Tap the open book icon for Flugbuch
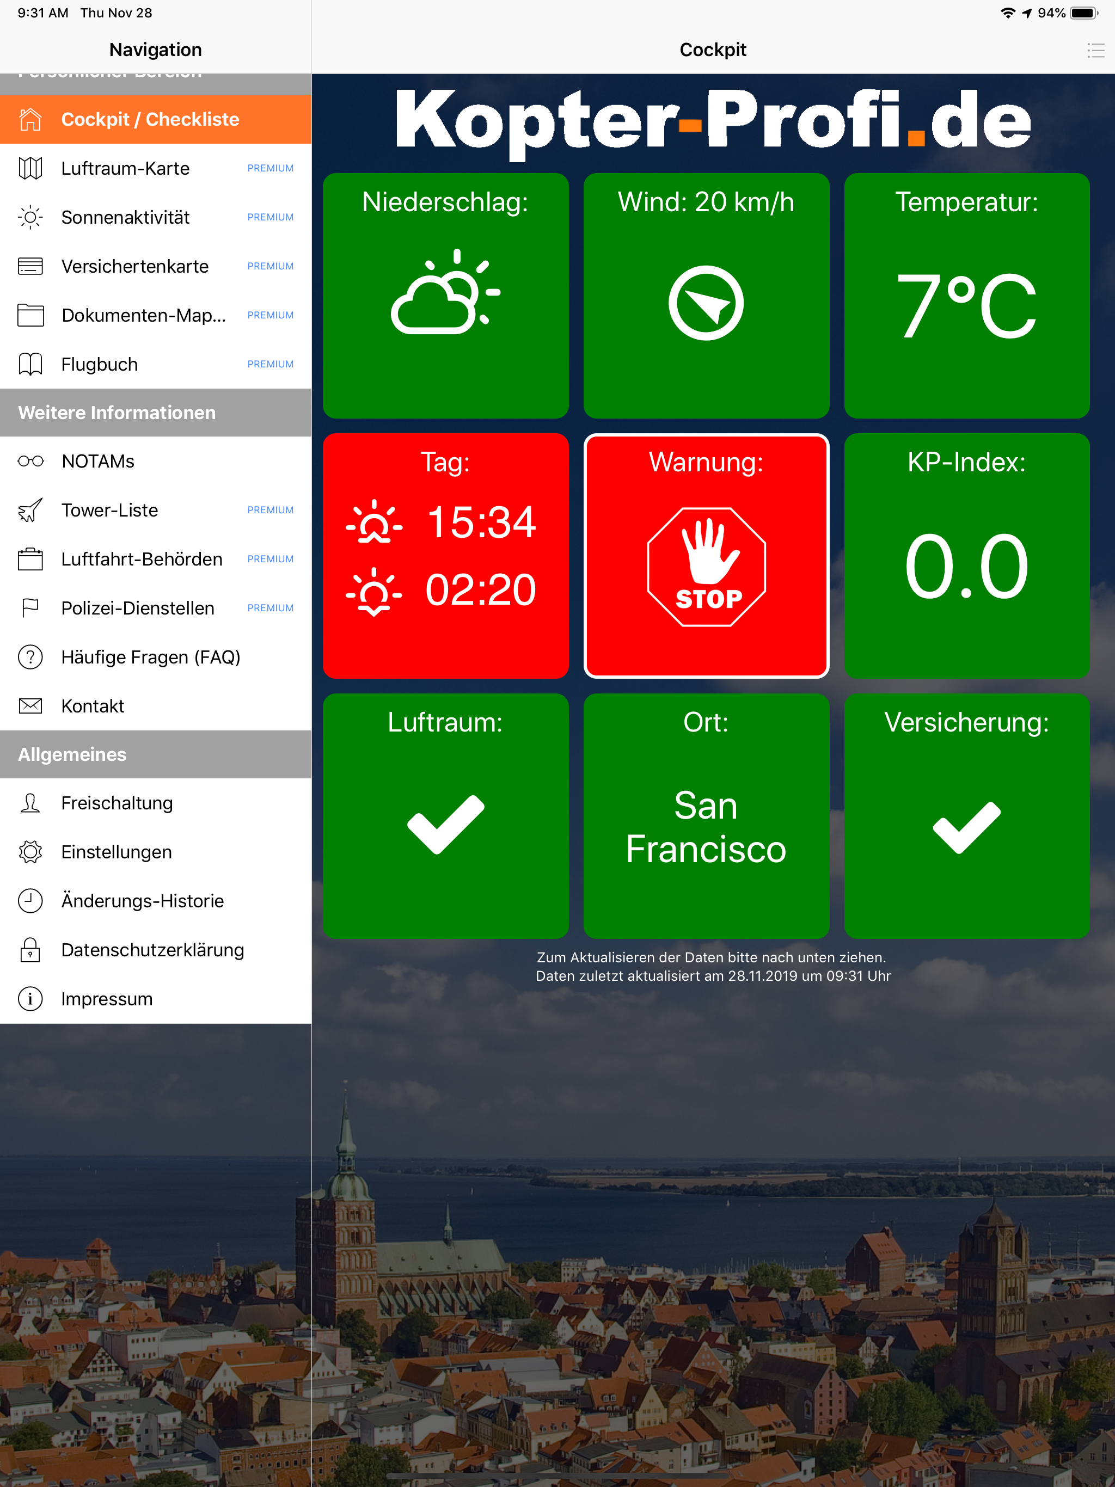Image resolution: width=1115 pixels, height=1487 pixels. (30, 364)
